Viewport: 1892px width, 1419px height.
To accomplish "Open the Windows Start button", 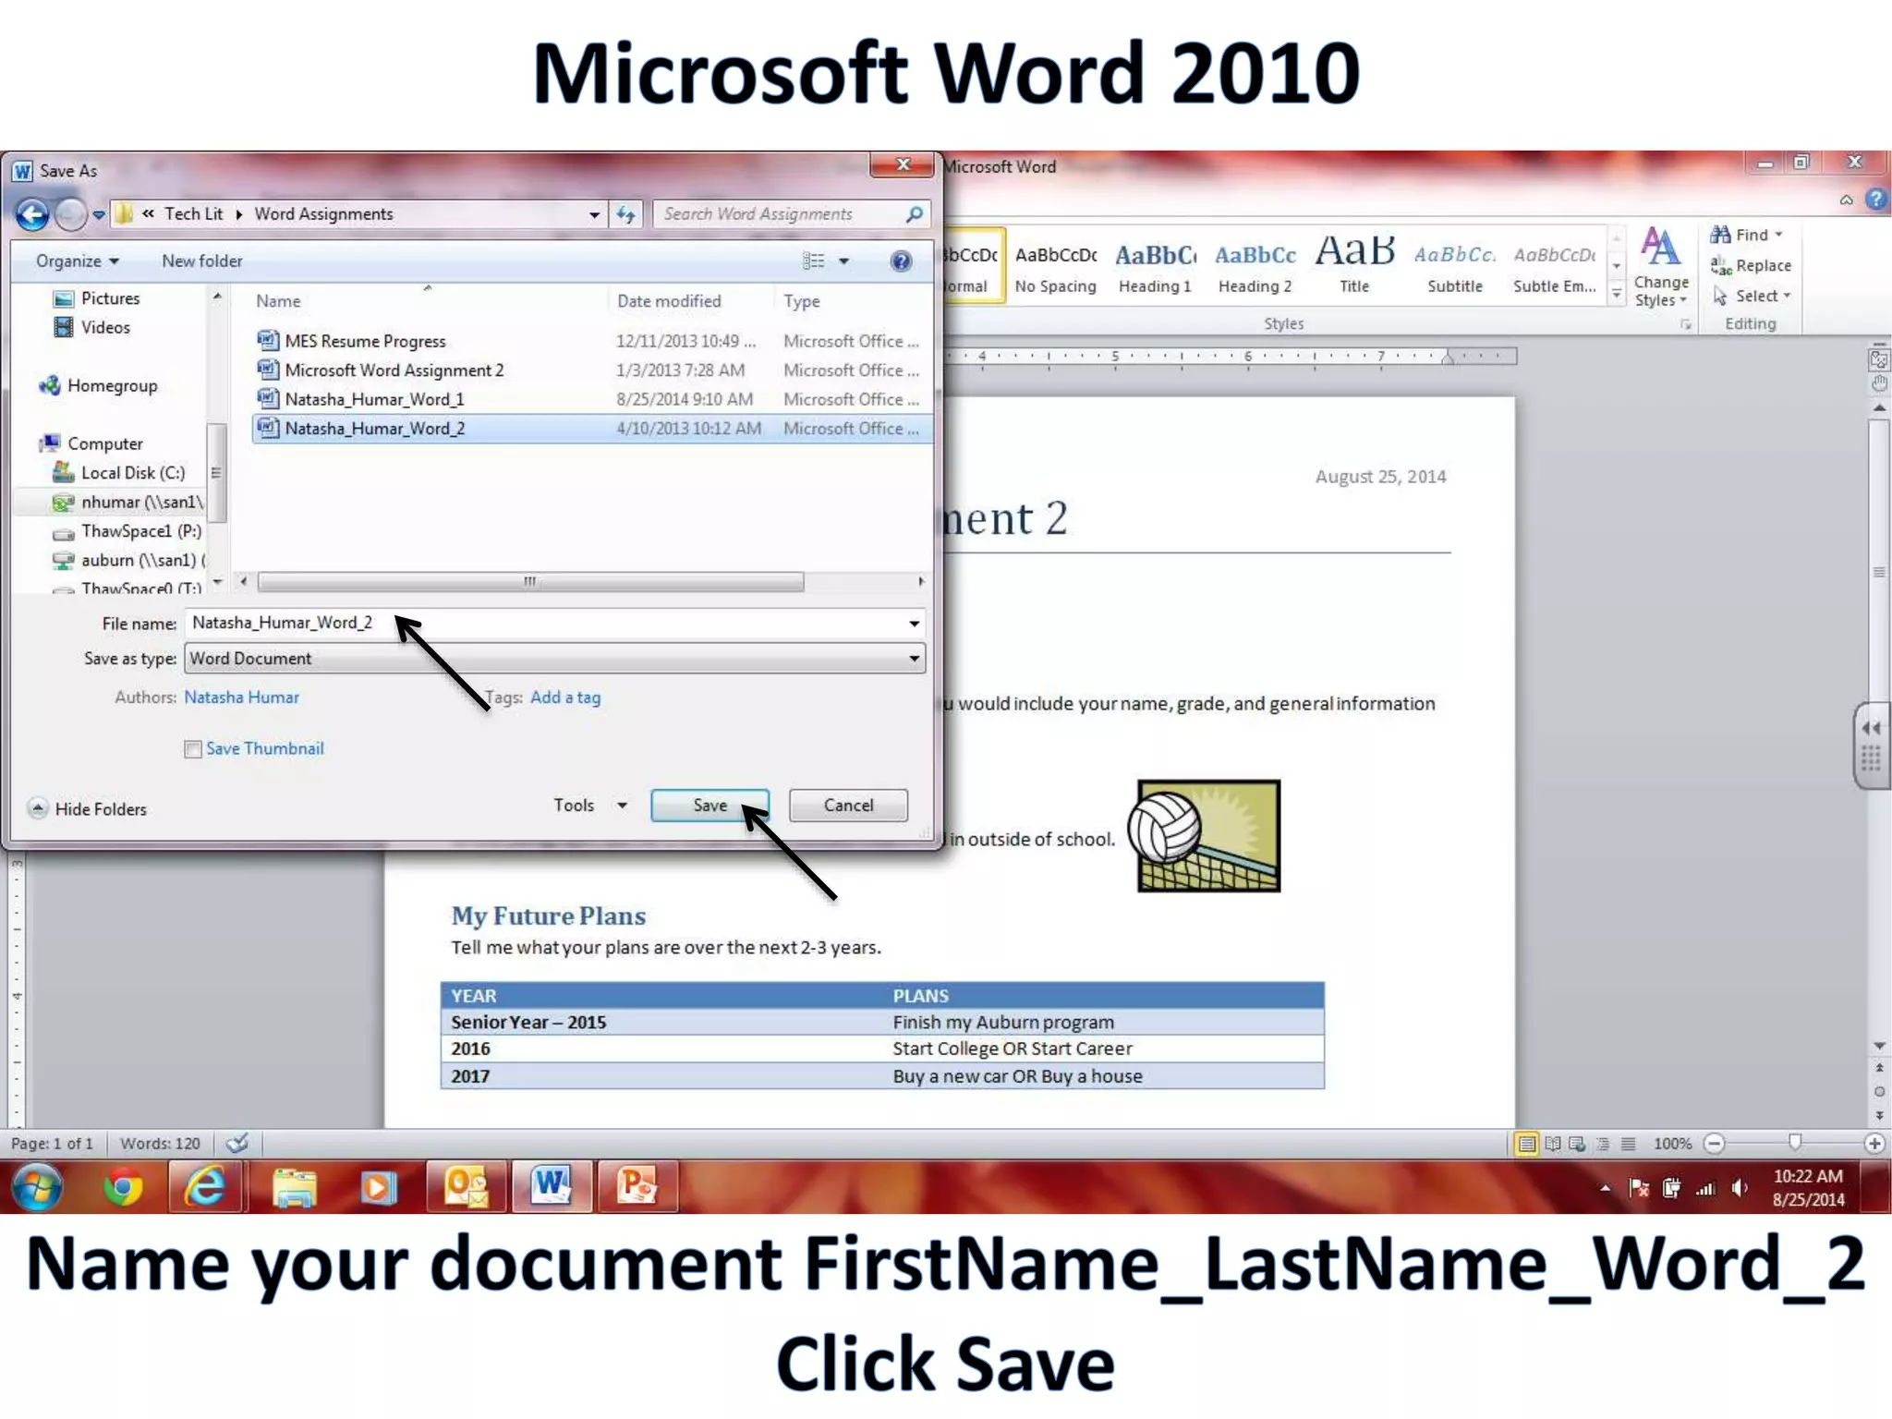I will (x=37, y=1187).
